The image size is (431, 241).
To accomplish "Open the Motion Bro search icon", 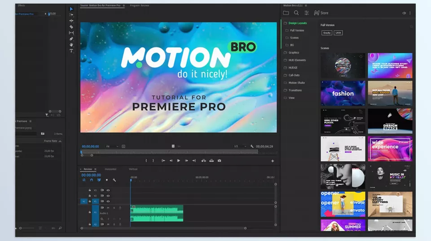I will [x=296, y=13].
